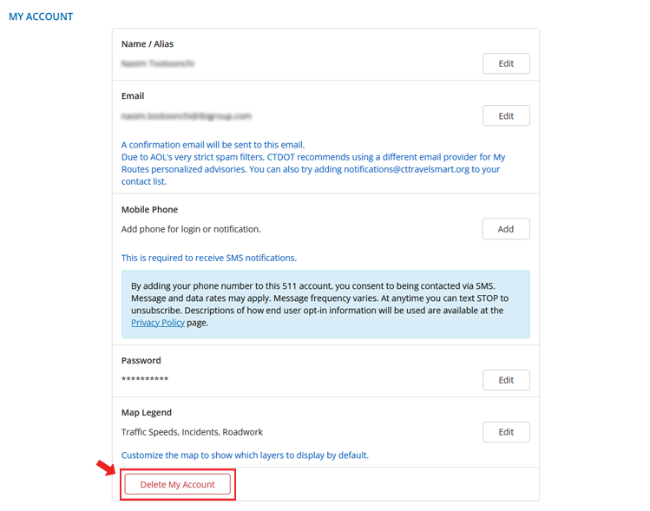The image size is (650, 511).
Task: Click the blurred account name value
Action: coord(158,63)
